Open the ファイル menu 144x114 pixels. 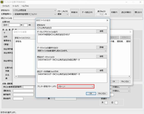coord(6,6)
